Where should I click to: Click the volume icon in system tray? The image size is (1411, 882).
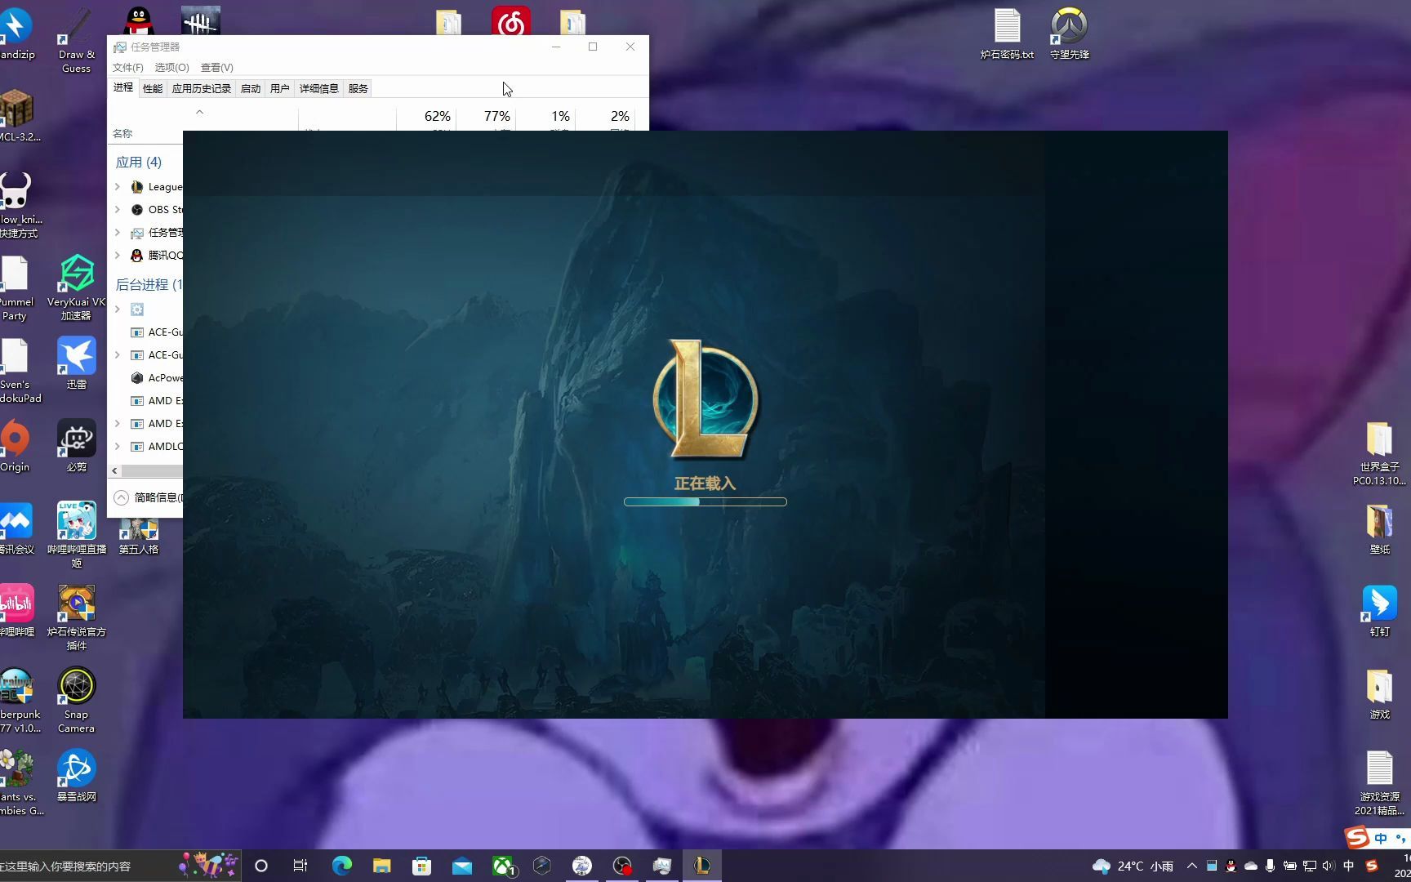click(1329, 866)
